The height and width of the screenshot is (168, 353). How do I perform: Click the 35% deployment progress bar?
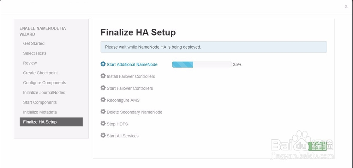[202, 64]
